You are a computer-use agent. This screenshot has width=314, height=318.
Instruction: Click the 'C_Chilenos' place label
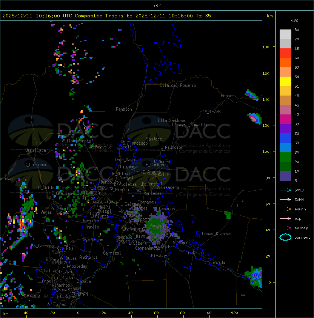pos(36,165)
